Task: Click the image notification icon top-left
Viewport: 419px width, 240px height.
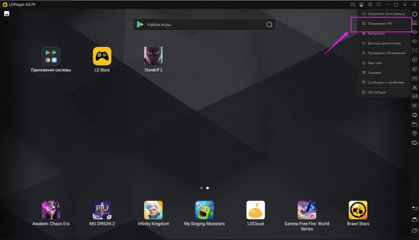Action: click(x=6, y=13)
